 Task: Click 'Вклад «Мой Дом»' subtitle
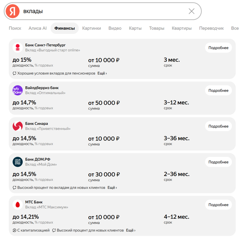(x=41, y=164)
